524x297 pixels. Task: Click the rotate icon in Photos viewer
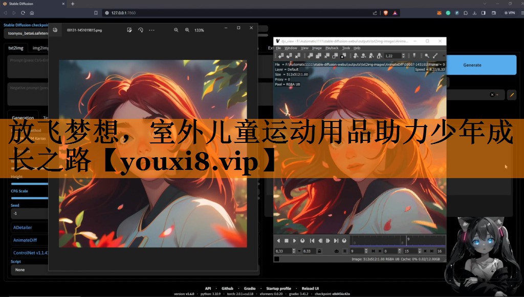[141, 30]
